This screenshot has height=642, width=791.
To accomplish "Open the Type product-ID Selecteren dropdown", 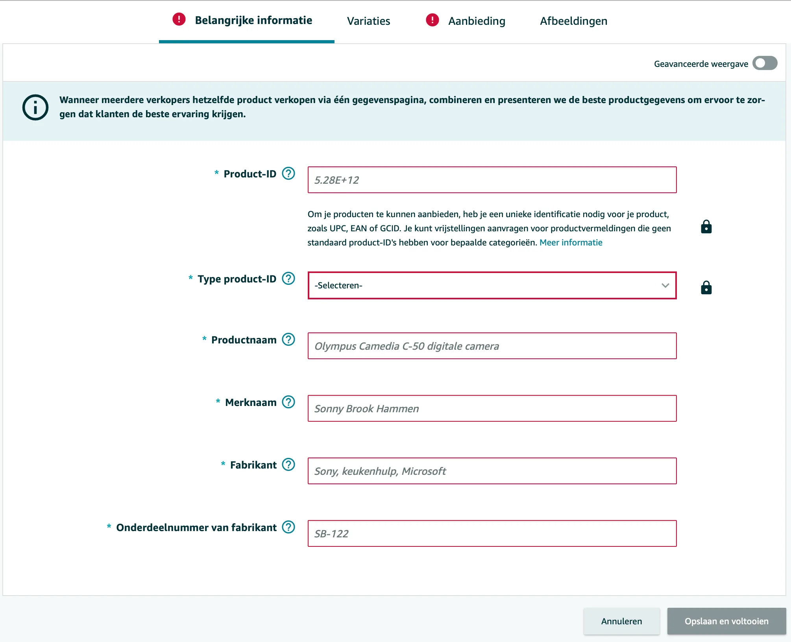I will pyautogui.click(x=492, y=286).
